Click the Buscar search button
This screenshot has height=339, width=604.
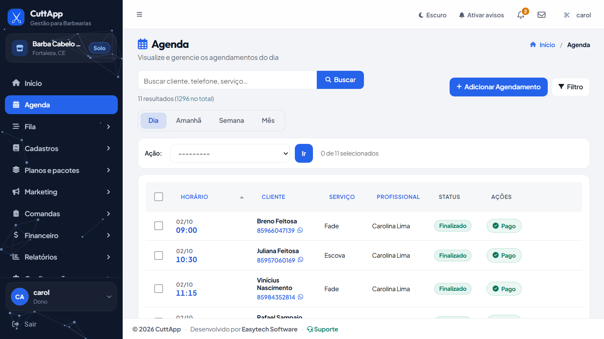340,80
